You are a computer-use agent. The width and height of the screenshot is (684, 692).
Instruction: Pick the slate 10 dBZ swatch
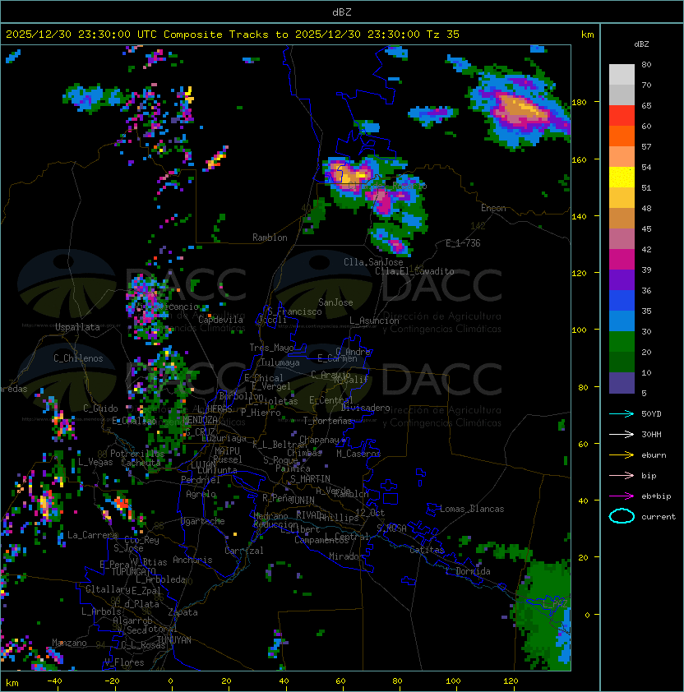coord(622,383)
